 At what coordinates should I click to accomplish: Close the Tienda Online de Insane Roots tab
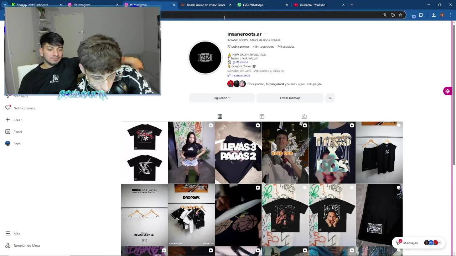[230, 5]
